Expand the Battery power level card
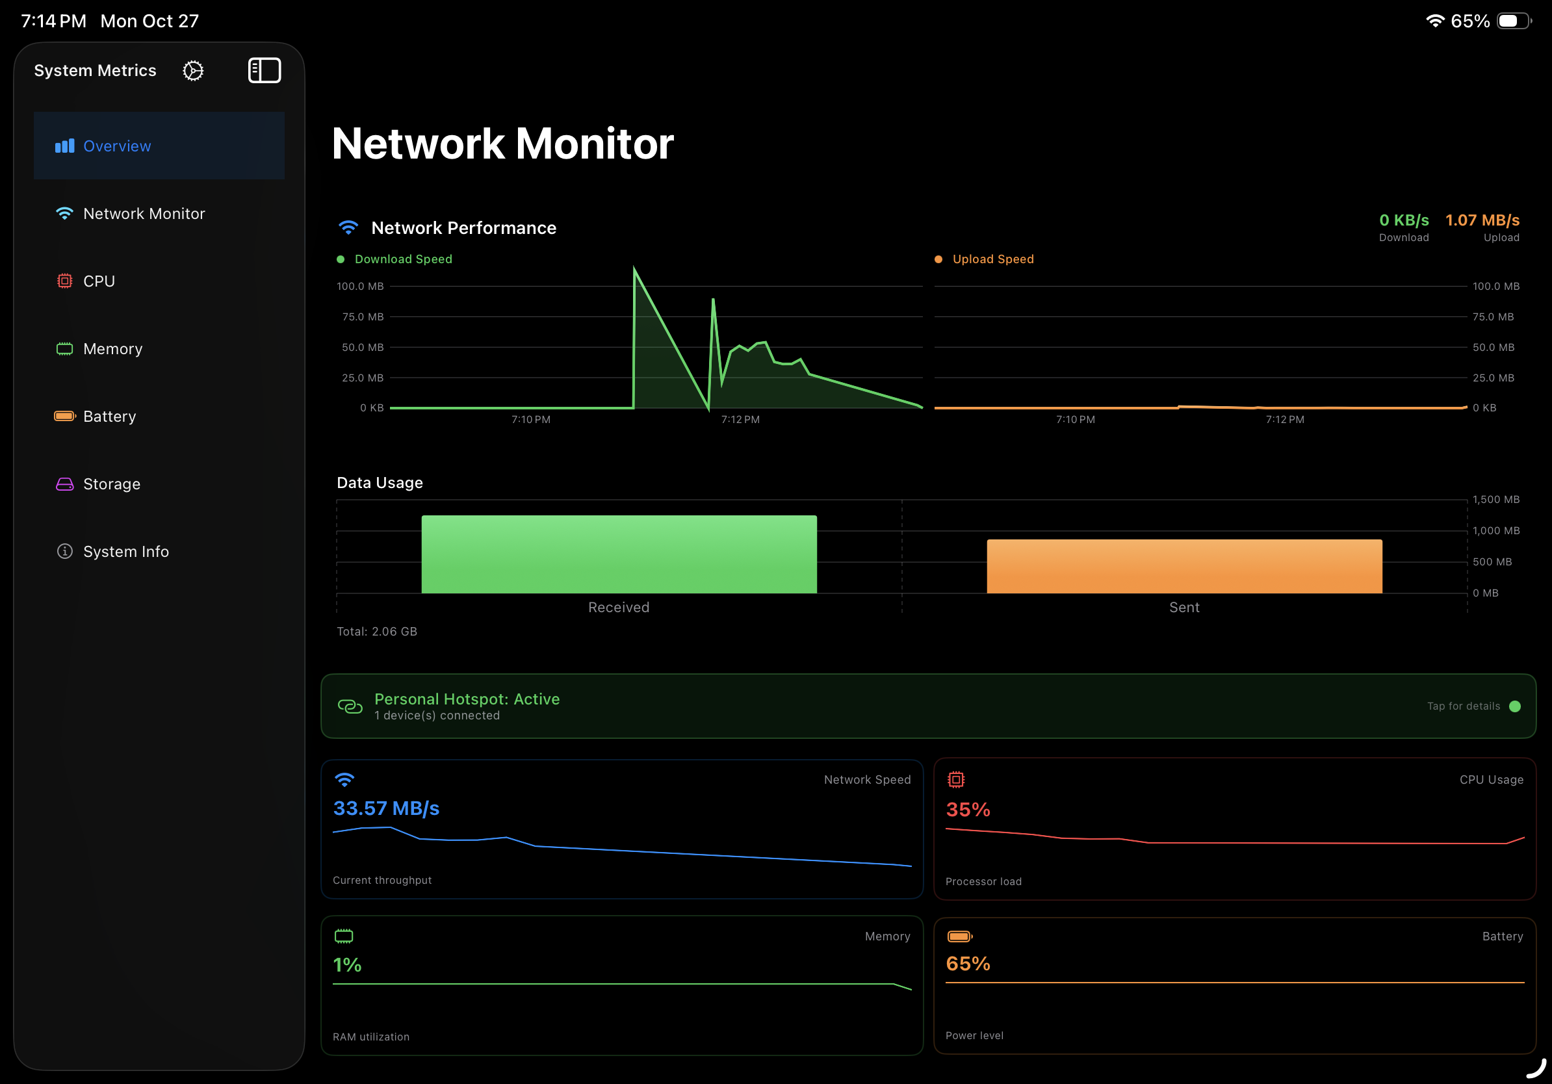This screenshot has width=1552, height=1084. click(1234, 985)
